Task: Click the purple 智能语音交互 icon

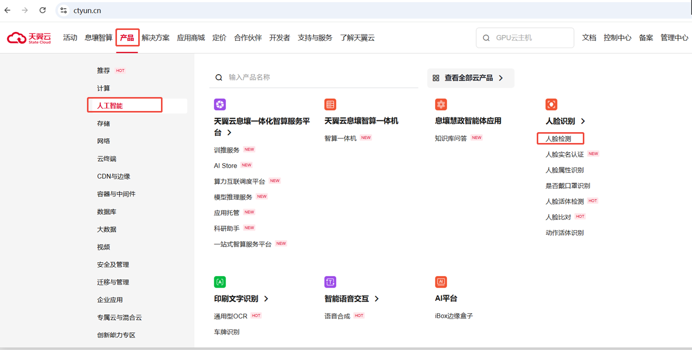Action: click(x=330, y=282)
